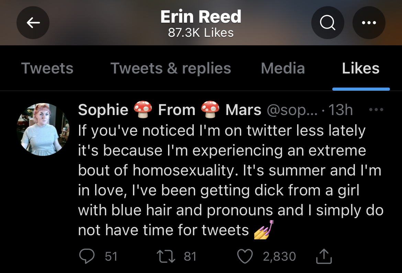Open profile more options in header
This screenshot has width=402, height=273.
(x=369, y=23)
